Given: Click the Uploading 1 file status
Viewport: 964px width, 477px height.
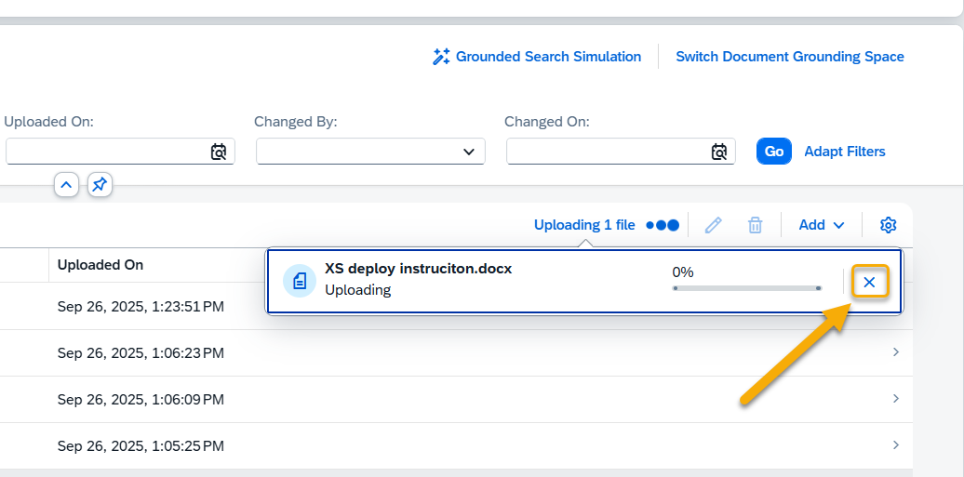Looking at the screenshot, I should tap(584, 225).
